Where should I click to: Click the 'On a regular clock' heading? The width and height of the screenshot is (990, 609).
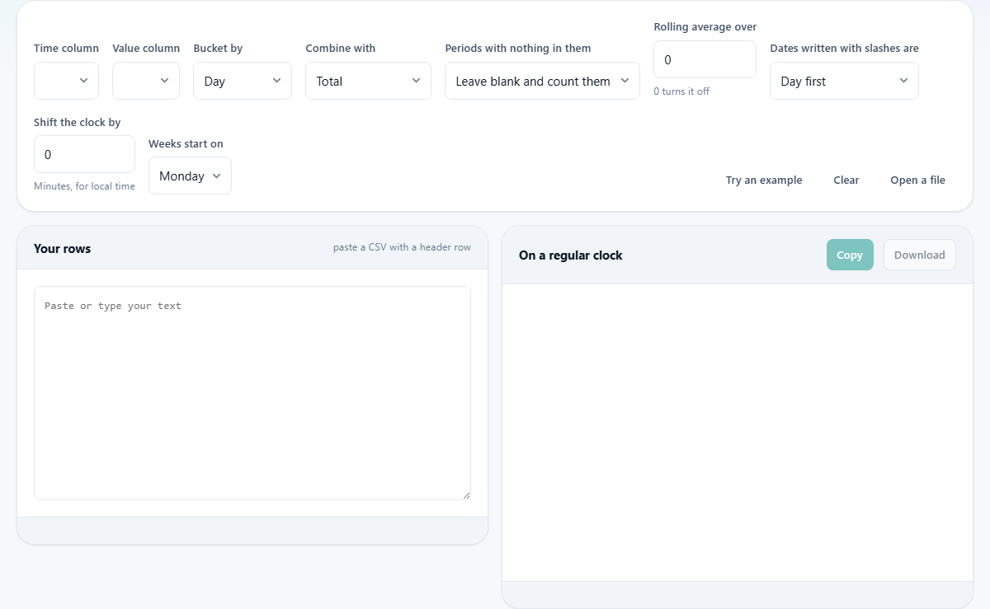pos(571,255)
